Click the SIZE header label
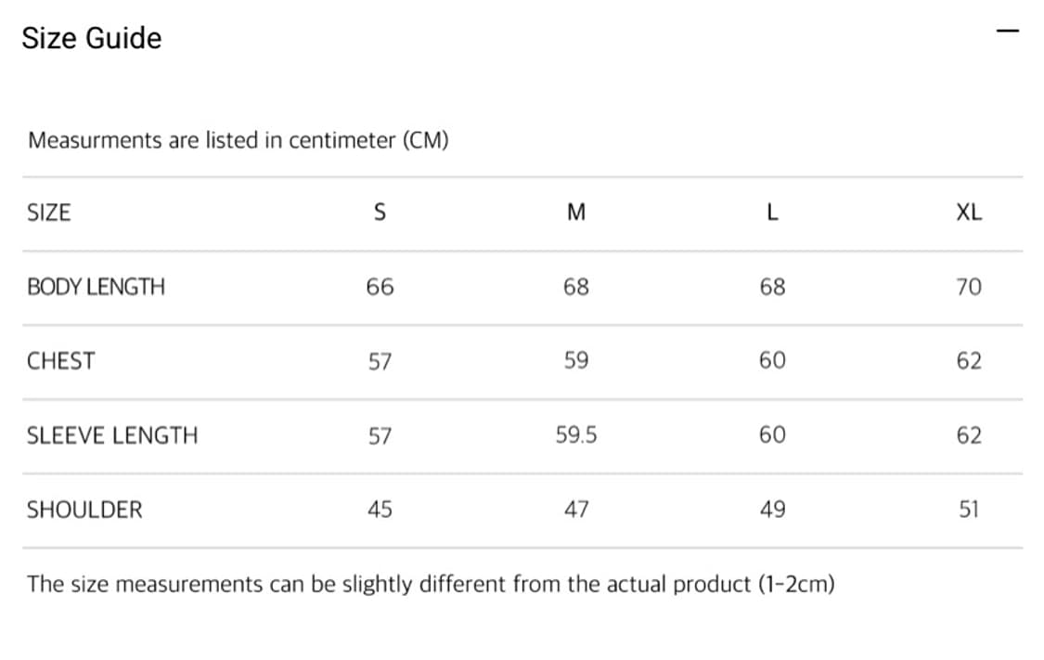This screenshot has width=1044, height=660. pyautogui.click(x=49, y=213)
